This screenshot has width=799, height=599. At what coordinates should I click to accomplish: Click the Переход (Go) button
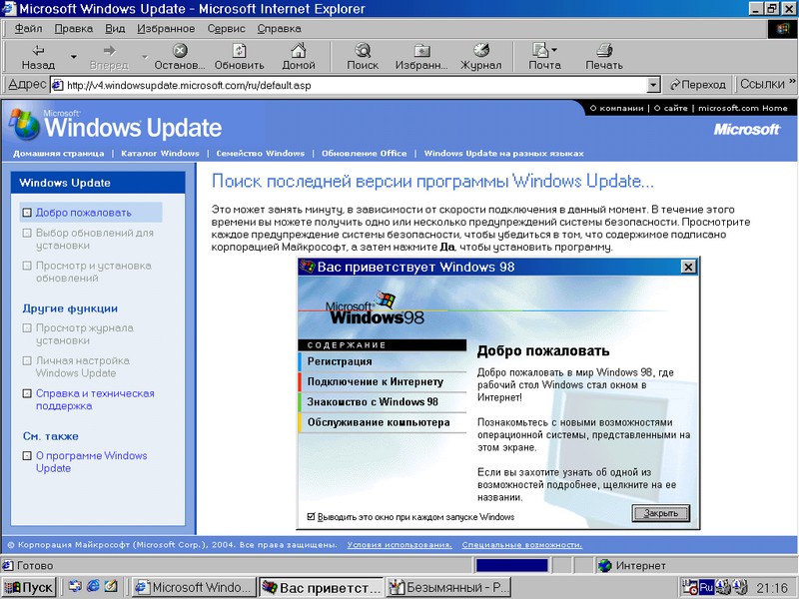697,85
